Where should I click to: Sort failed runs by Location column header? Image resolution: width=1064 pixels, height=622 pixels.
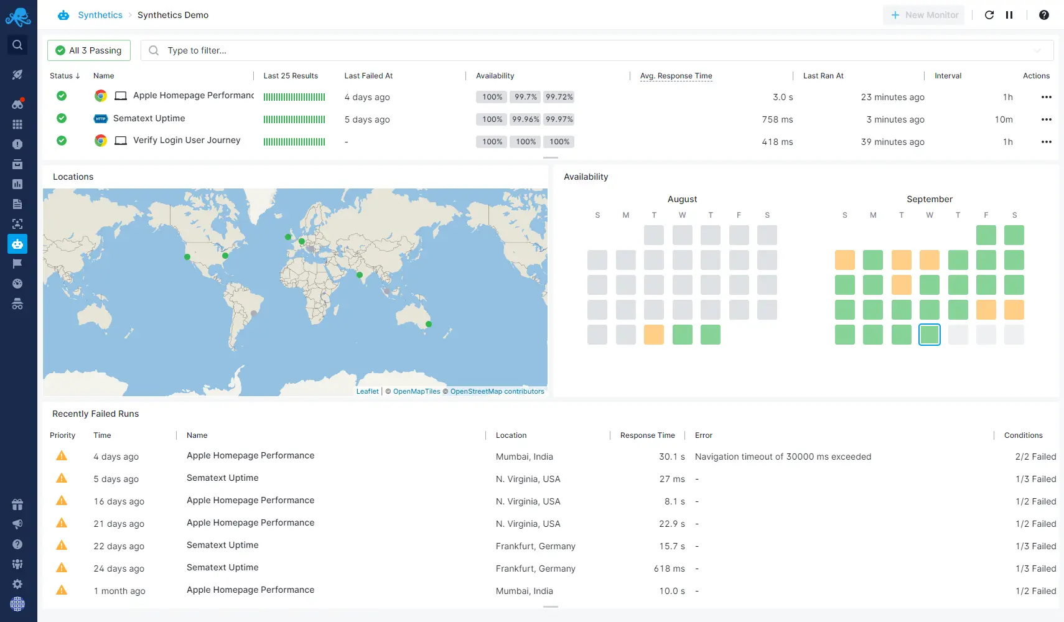coord(511,435)
